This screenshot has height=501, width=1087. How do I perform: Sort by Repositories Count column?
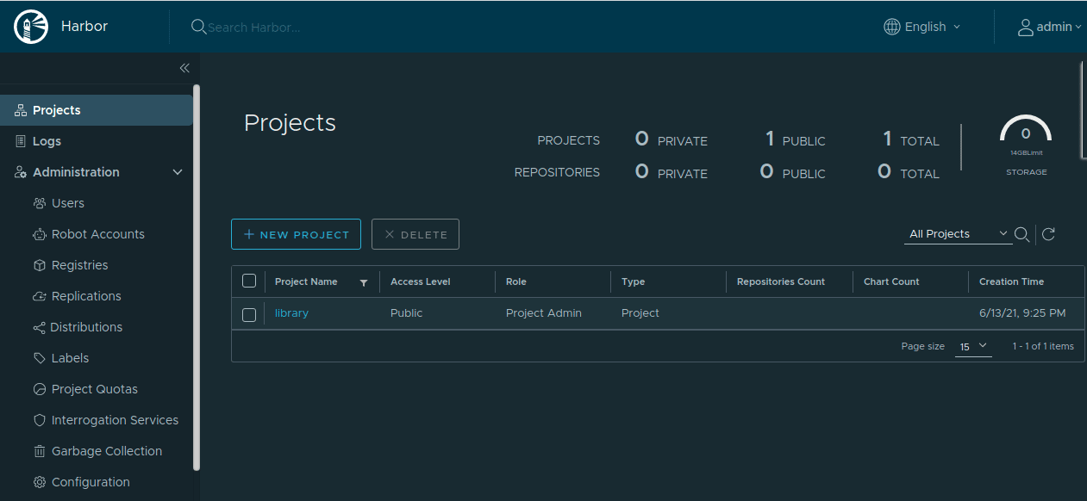(781, 281)
